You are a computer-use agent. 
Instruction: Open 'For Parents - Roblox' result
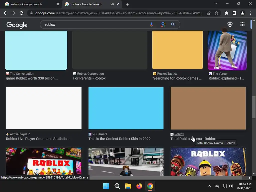tap(89, 78)
